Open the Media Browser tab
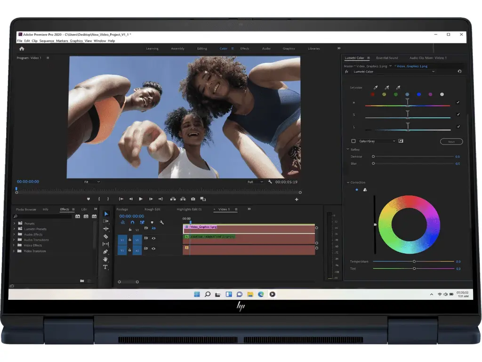482x362 pixels. pyautogui.click(x=26, y=209)
